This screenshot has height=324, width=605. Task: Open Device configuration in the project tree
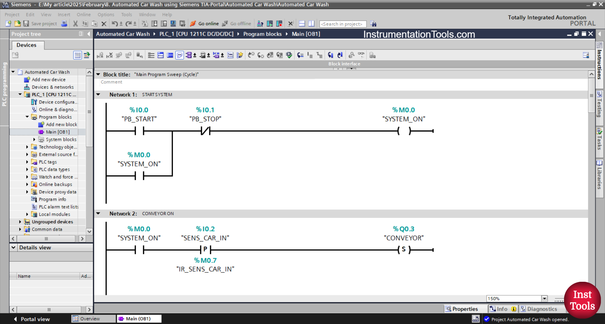(57, 102)
